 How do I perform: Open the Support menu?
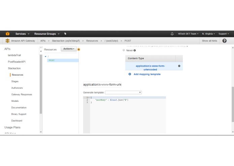224,34
